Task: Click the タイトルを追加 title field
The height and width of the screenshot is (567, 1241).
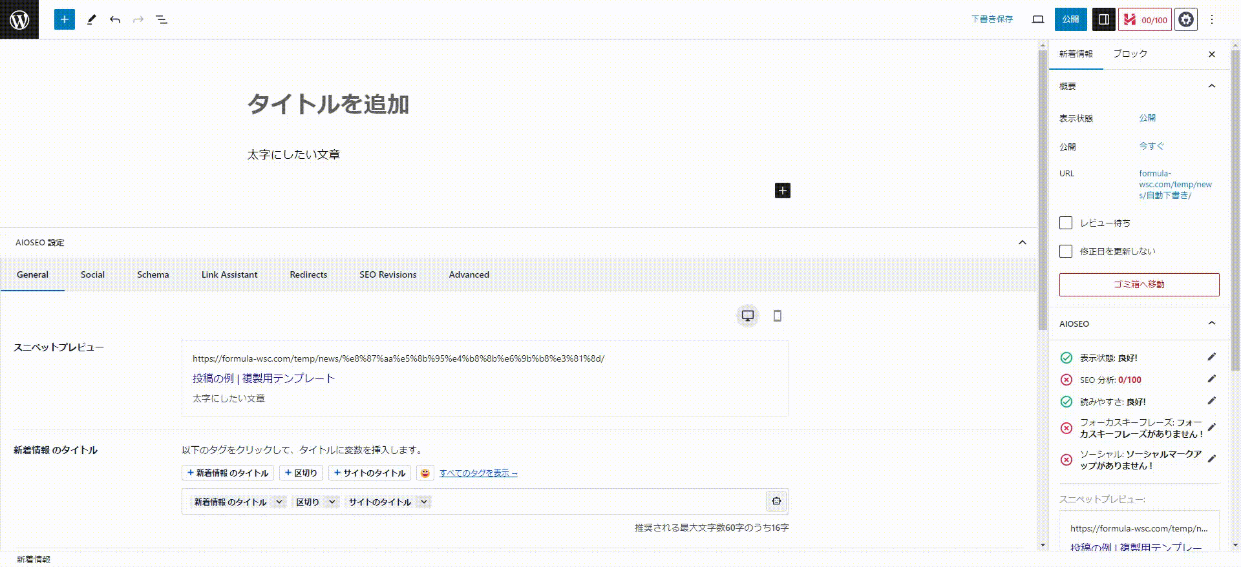Action: tap(328, 104)
